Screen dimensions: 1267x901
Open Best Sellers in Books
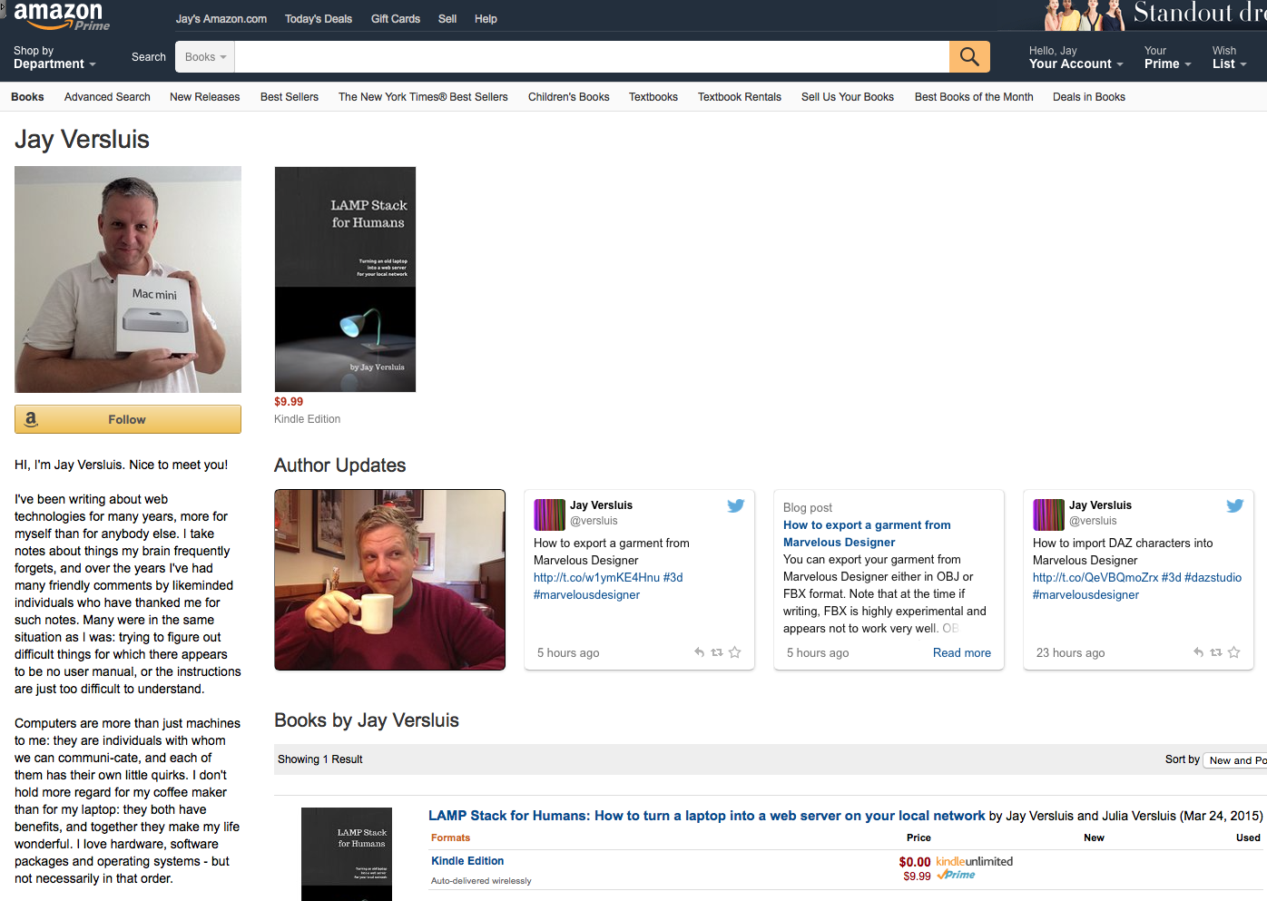[290, 97]
